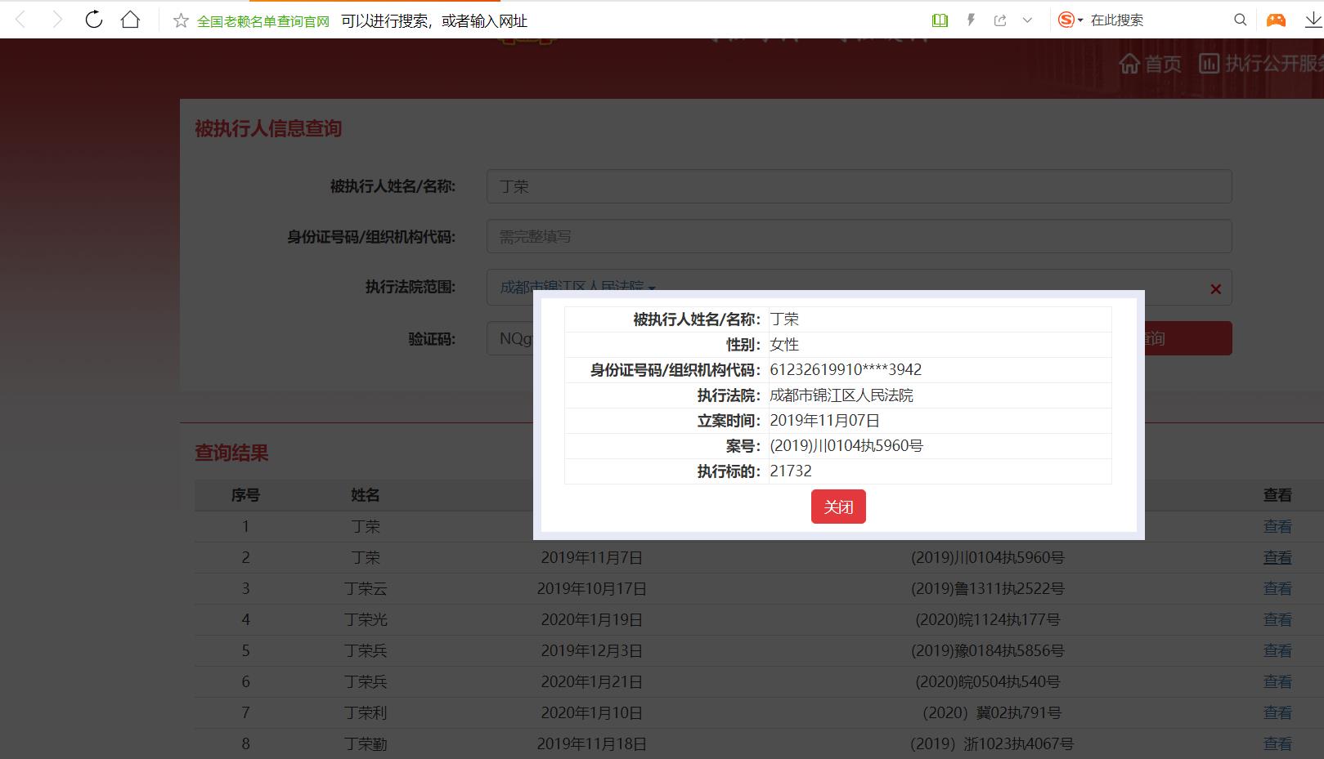
Task: Click the 身份证号码 input field
Action: point(859,237)
